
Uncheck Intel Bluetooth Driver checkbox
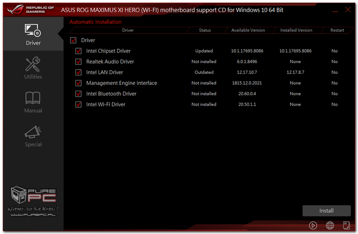pyautogui.click(x=79, y=94)
